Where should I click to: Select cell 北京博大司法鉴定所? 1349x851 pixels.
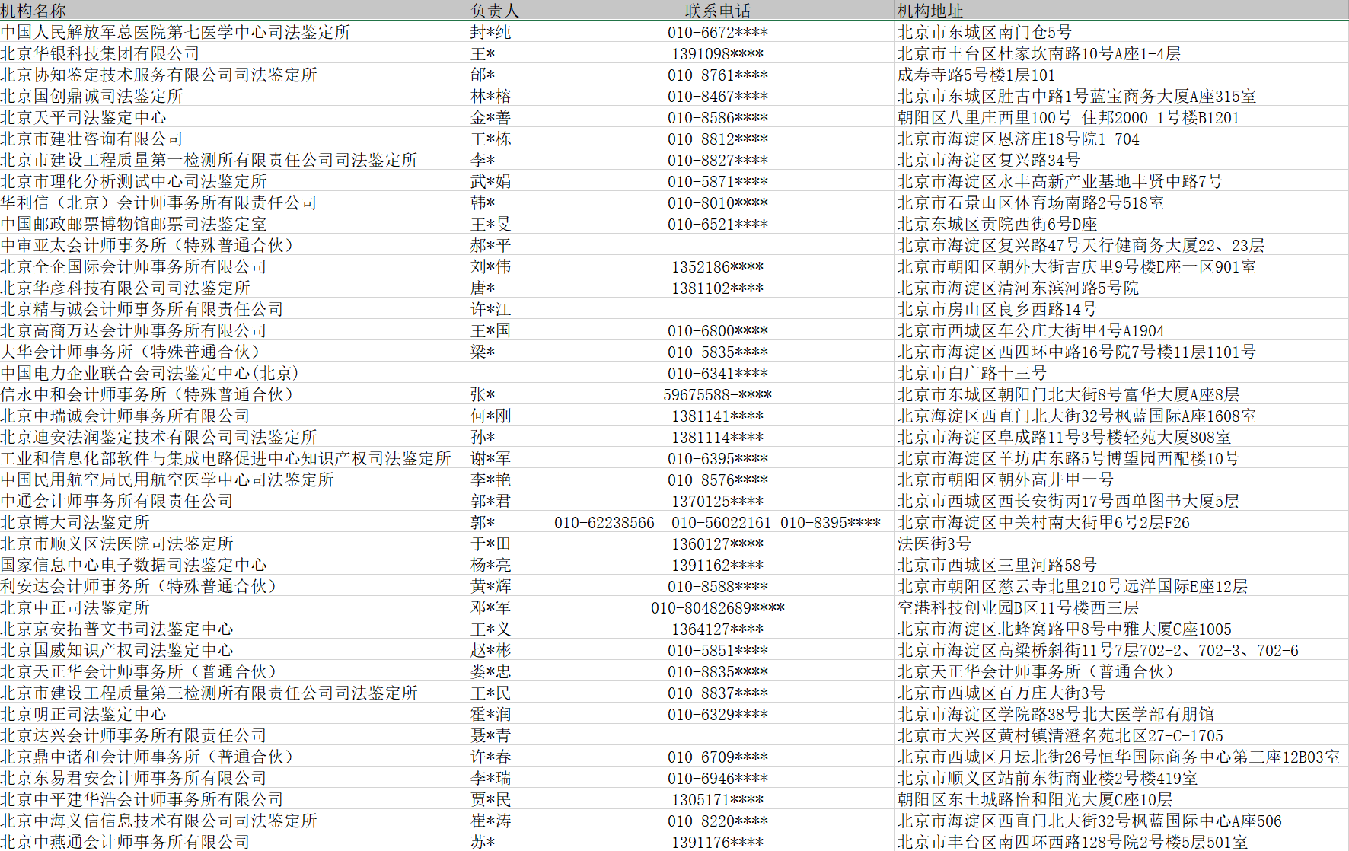pos(233,522)
